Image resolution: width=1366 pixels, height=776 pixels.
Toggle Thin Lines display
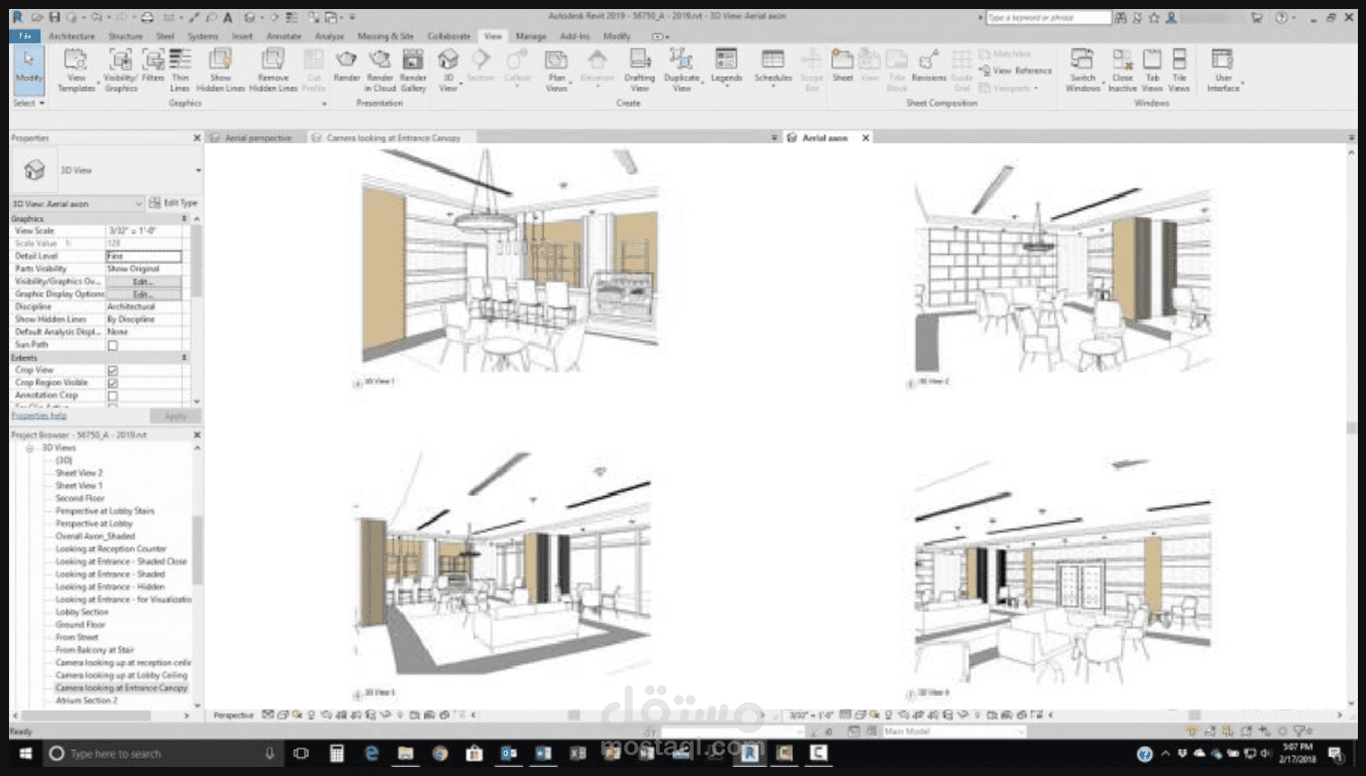(180, 69)
